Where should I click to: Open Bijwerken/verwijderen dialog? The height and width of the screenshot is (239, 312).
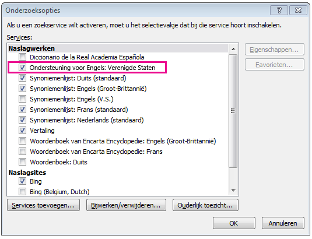[126, 205]
